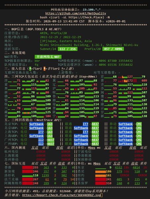Select congestion algorithm value bbr
The image size is (150, 199).
click(x=37, y=61)
